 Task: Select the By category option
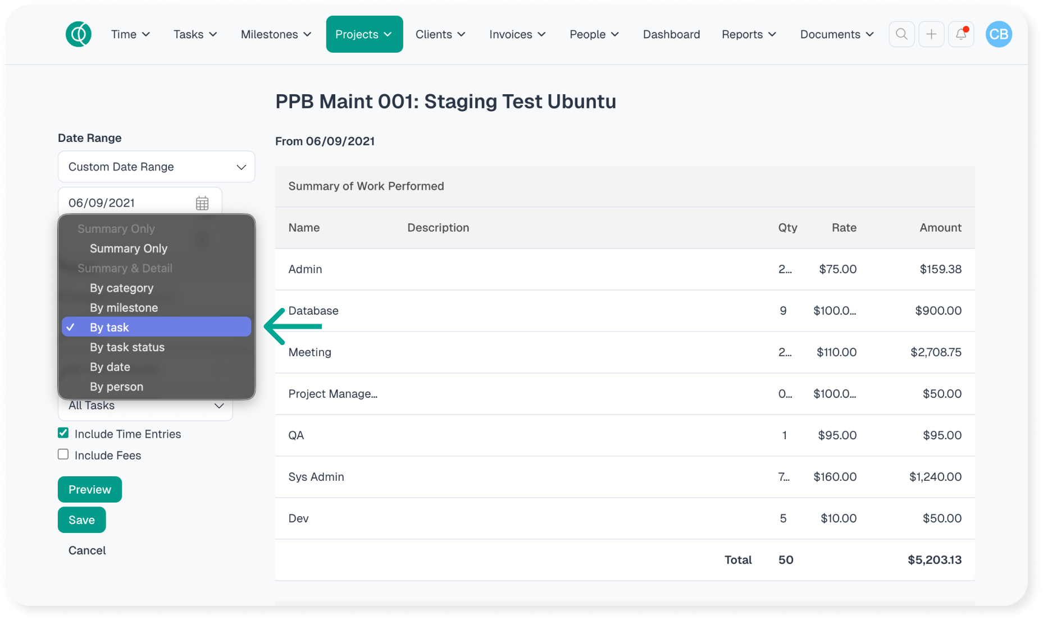121,288
